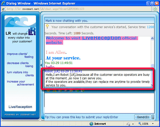Click 'decrease clients losing' sidebar text

coord(20,65)
